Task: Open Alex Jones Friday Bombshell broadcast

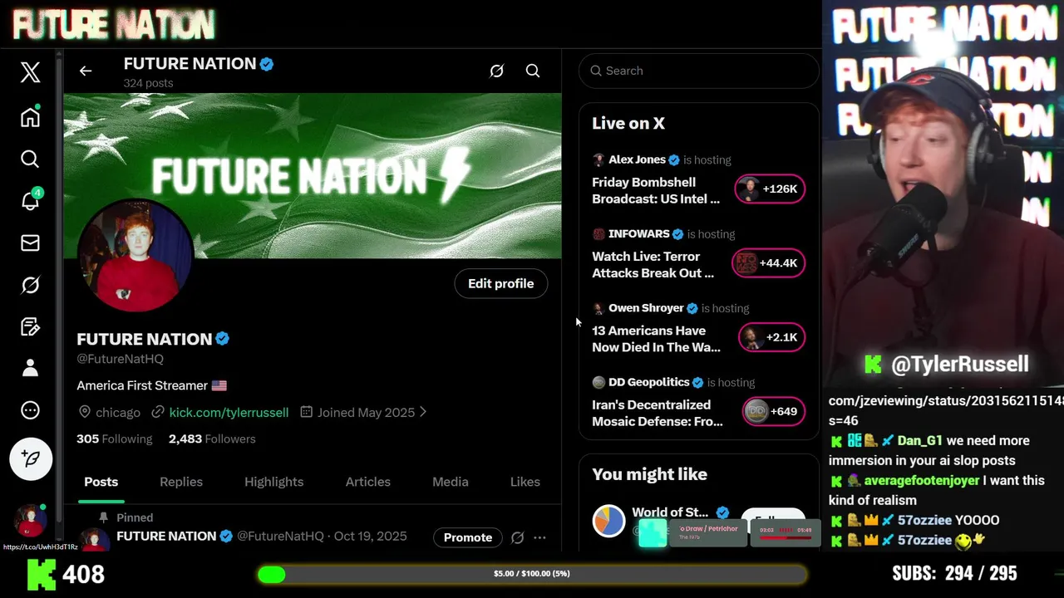Action: coord(656,190)
